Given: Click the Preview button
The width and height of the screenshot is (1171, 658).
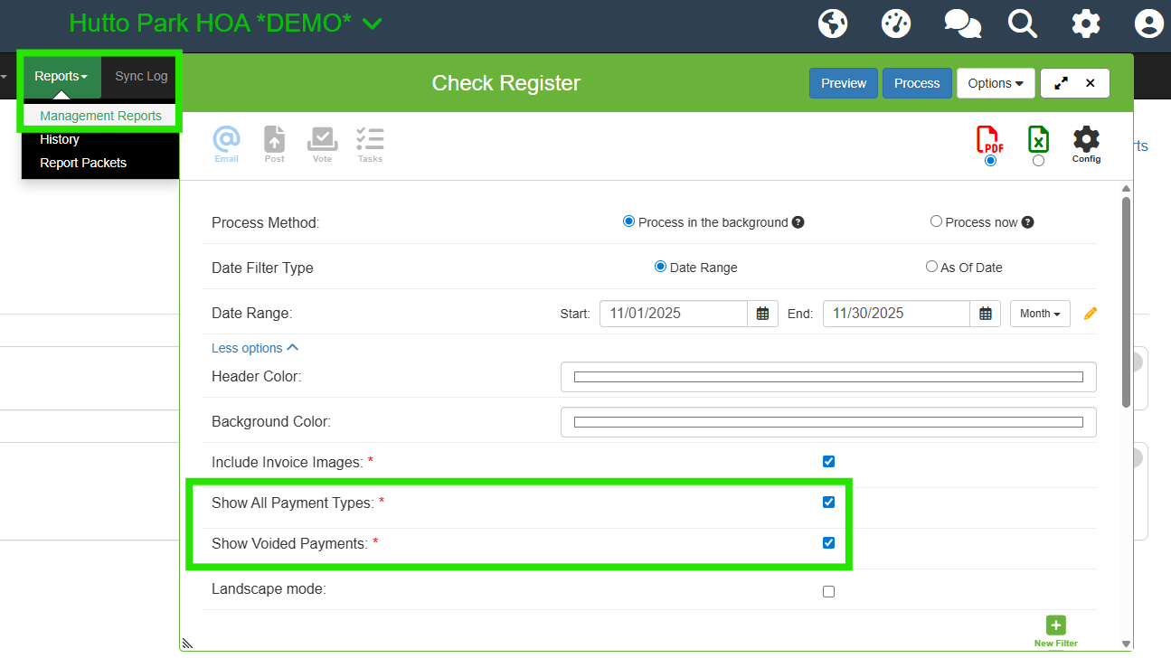Looking at the screenshot, I should point(843,82).
